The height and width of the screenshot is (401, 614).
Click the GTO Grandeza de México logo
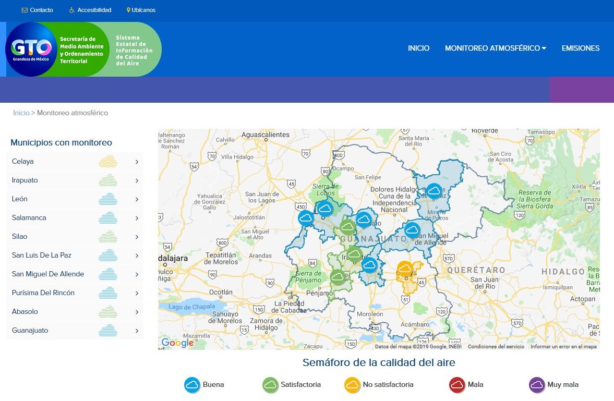point(31,50)
